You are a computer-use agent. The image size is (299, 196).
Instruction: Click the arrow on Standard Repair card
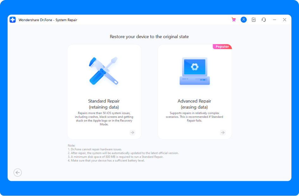[132, 132]
